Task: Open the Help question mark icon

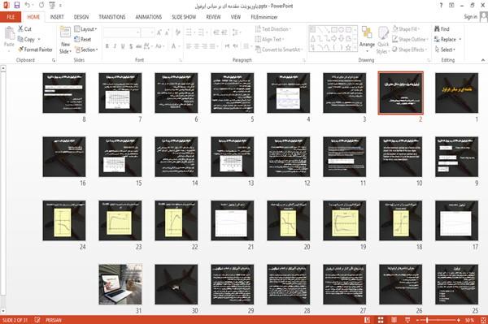Action: point(441,6)
